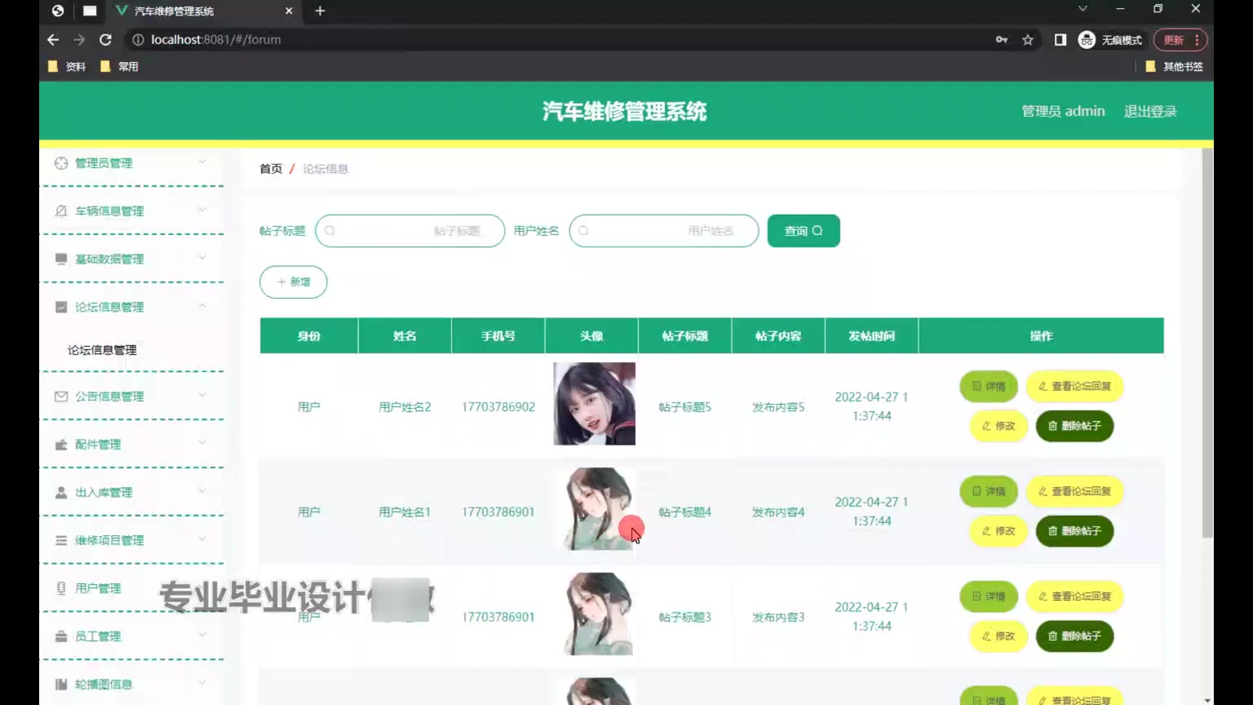The height and width of the screenshot is (705, 1253).
Task: Select the 论坛信息管理 submenu item
Action: (x=102, y=351)
